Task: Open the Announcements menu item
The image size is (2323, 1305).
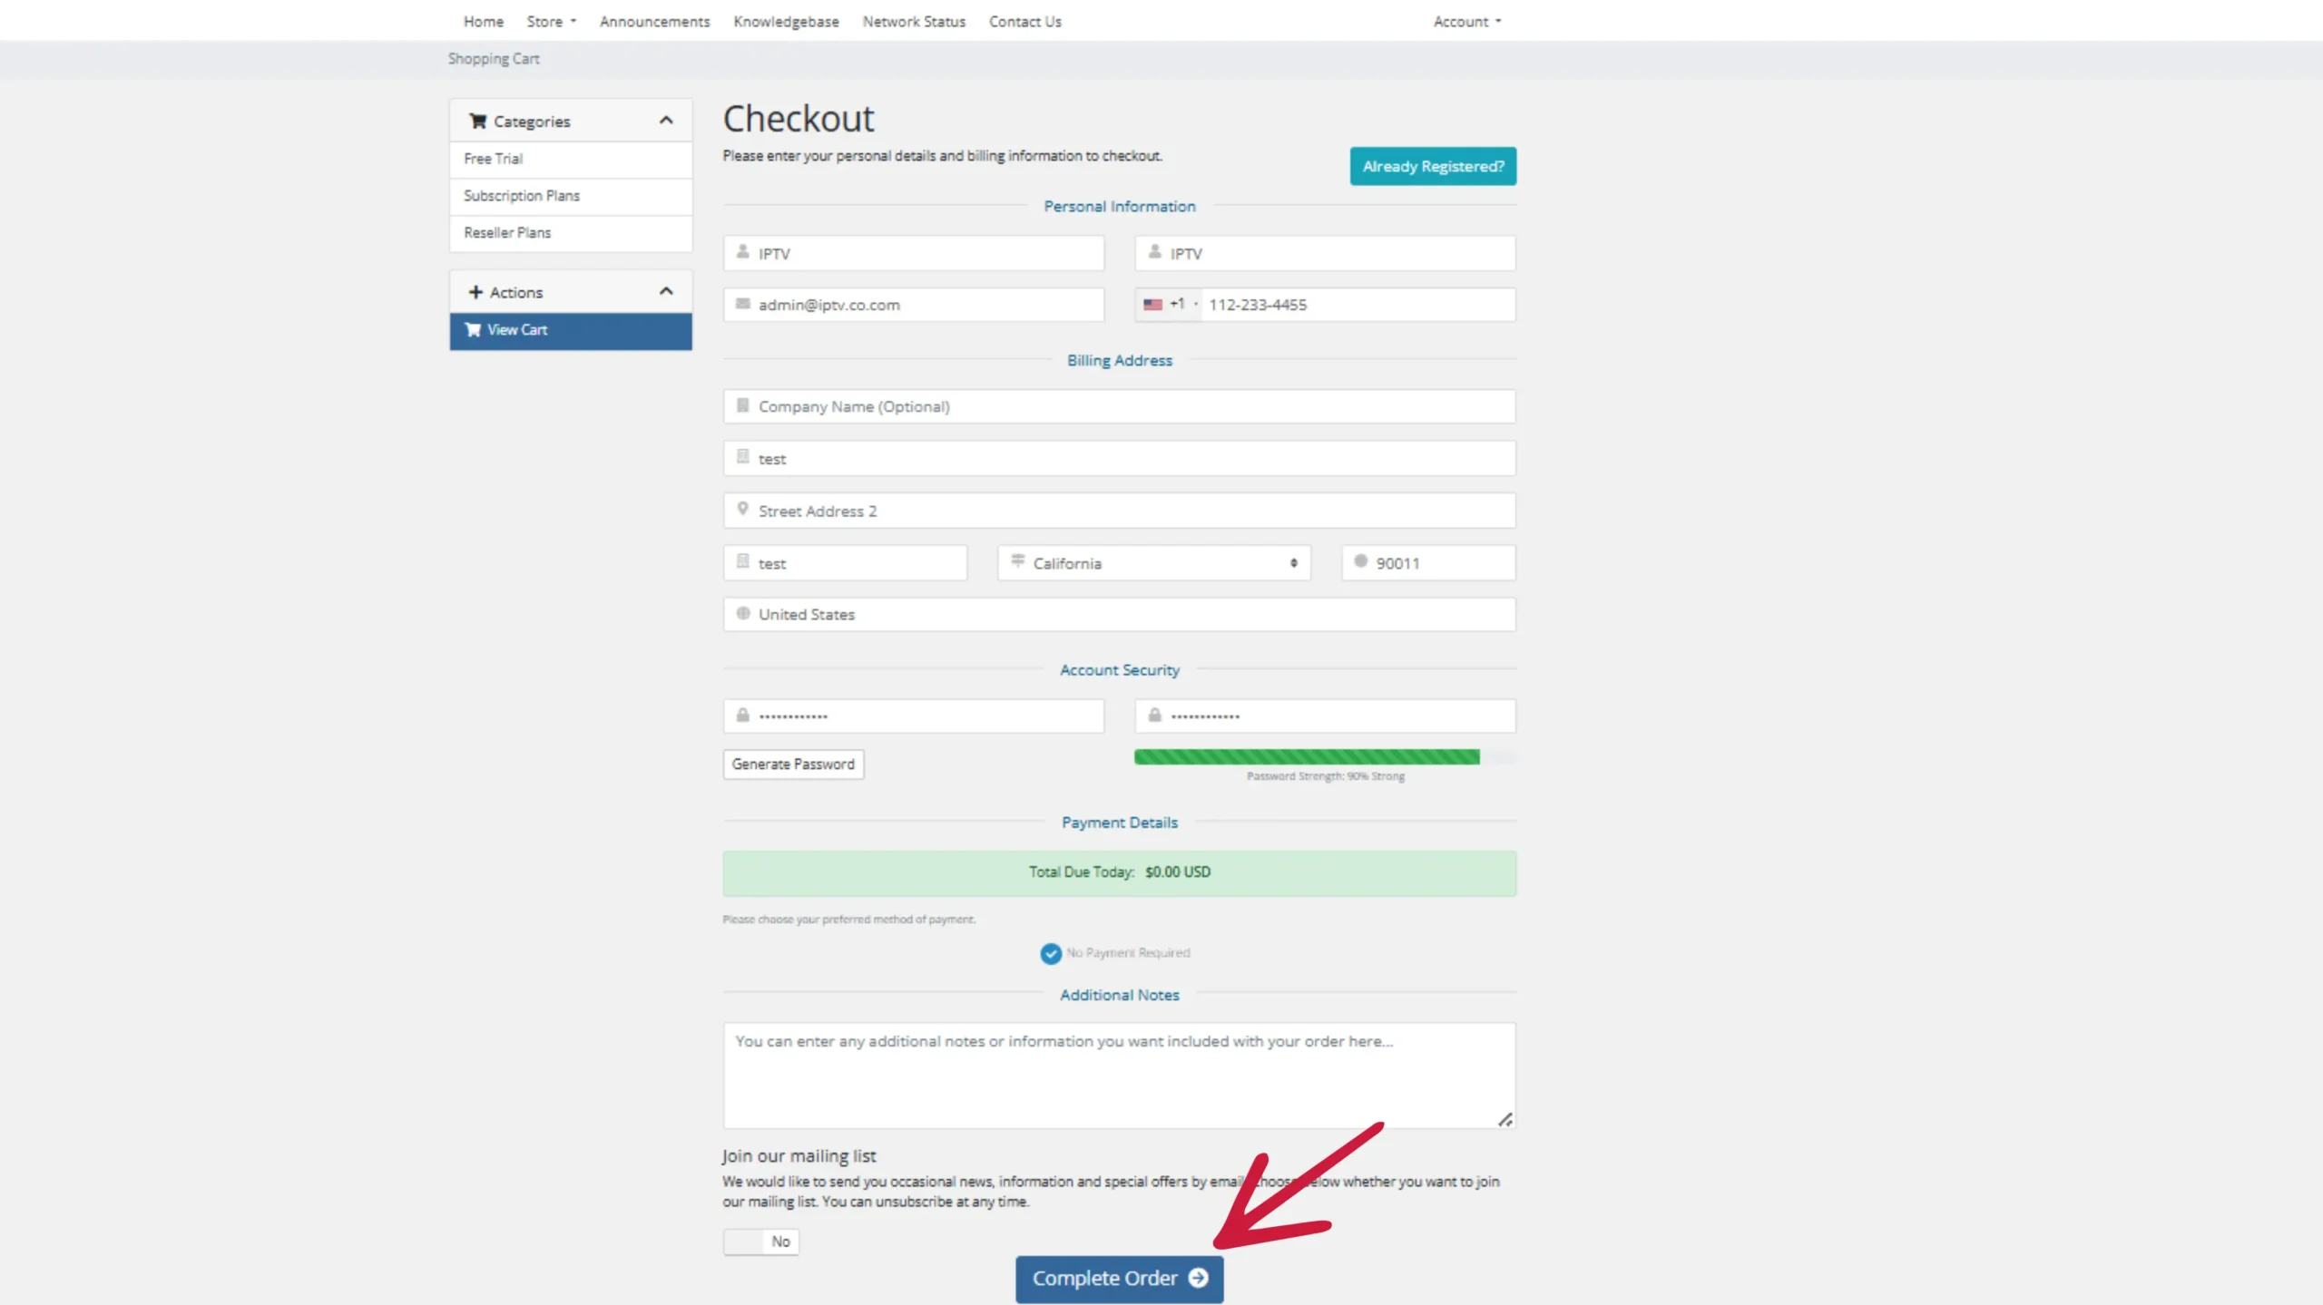Action: pyautogui.click(x=654, y=22)
